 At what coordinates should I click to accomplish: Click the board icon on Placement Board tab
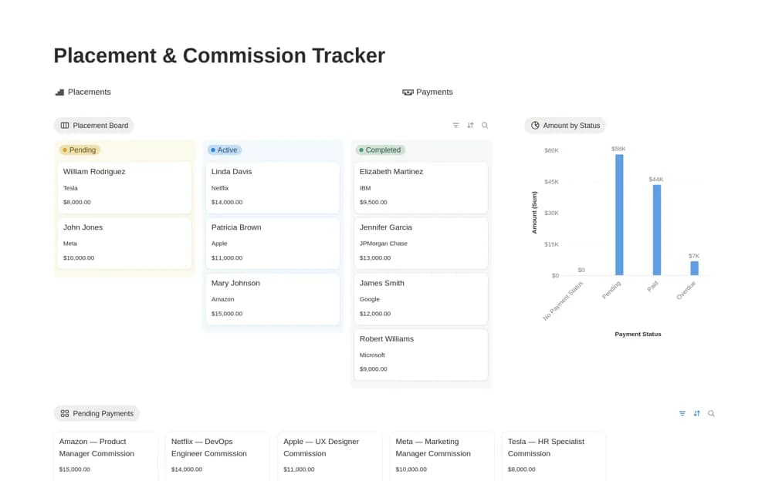[65, 126]
